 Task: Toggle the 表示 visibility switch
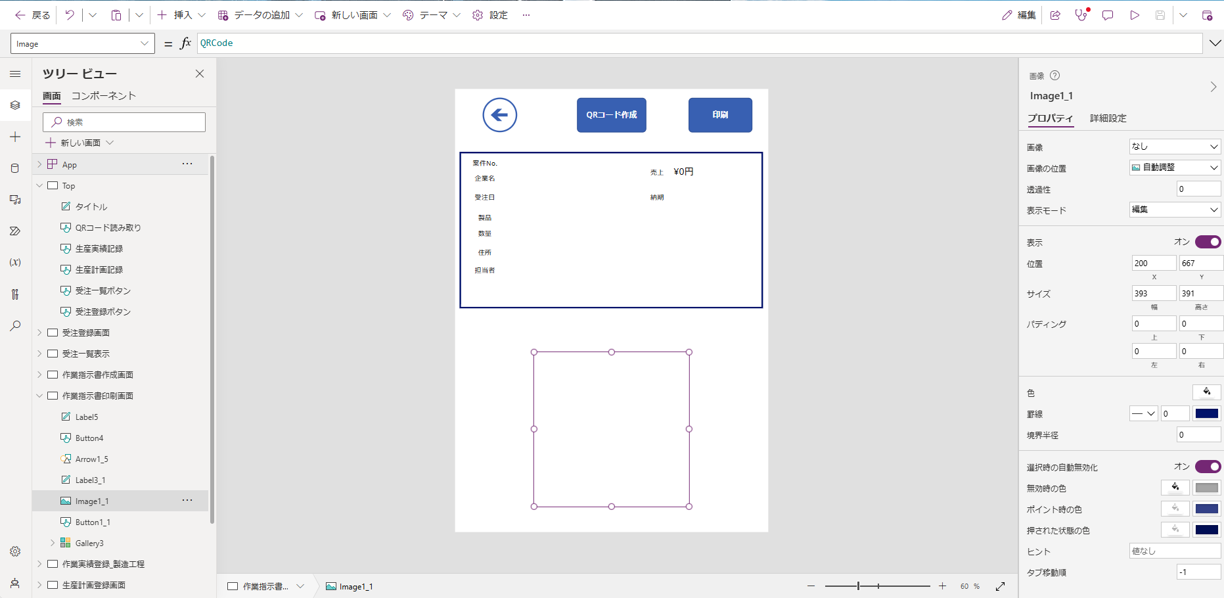(x=1208, y=242)
